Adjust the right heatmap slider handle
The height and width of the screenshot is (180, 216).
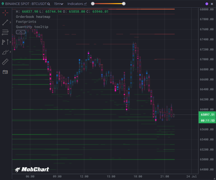pyautogui.click(x=124, y=4)
